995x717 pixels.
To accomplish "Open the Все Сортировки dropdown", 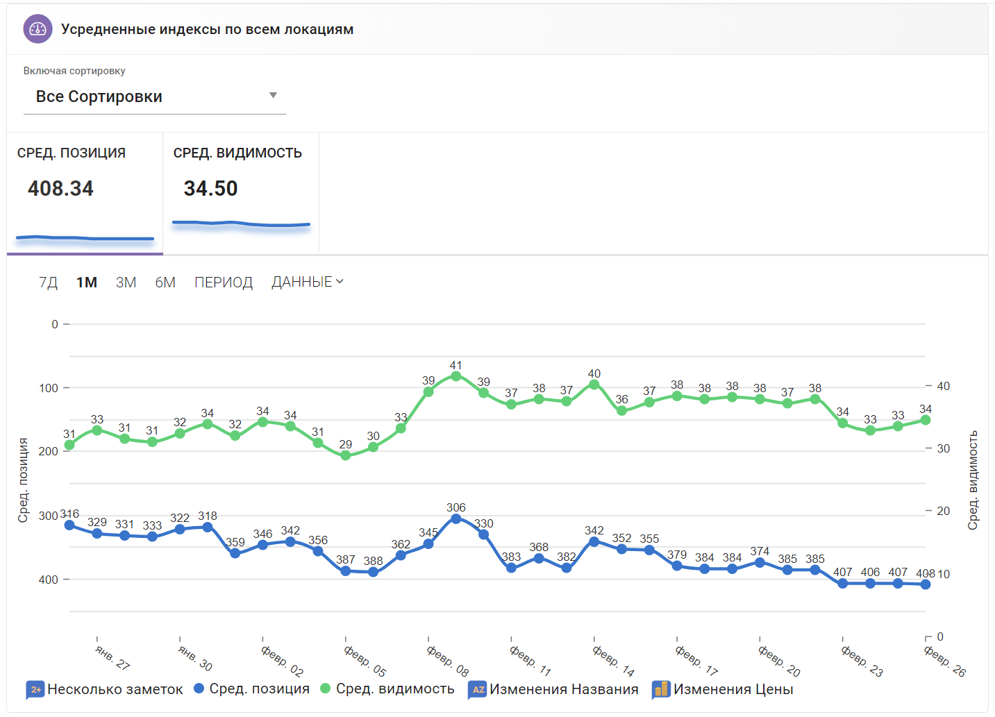I will 154,96.
